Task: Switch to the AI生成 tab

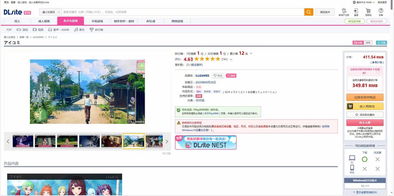Action: coord(150,21)
